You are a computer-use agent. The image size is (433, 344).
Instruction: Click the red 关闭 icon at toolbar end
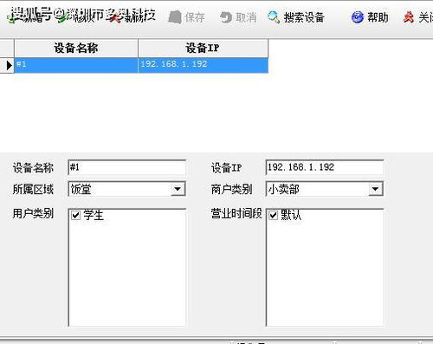[408, 17]
